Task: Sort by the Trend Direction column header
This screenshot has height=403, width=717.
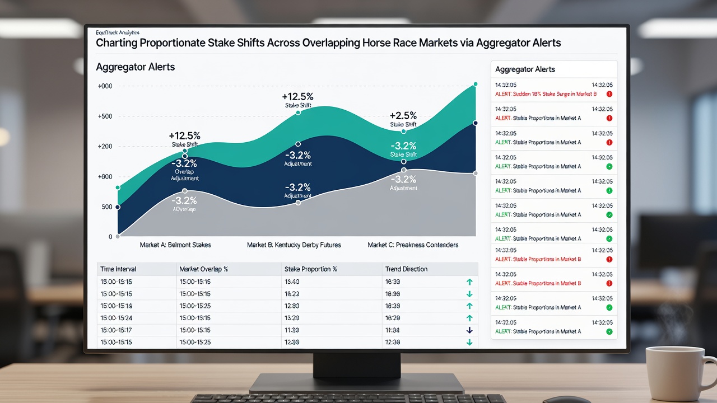Action: pos(406,269)
